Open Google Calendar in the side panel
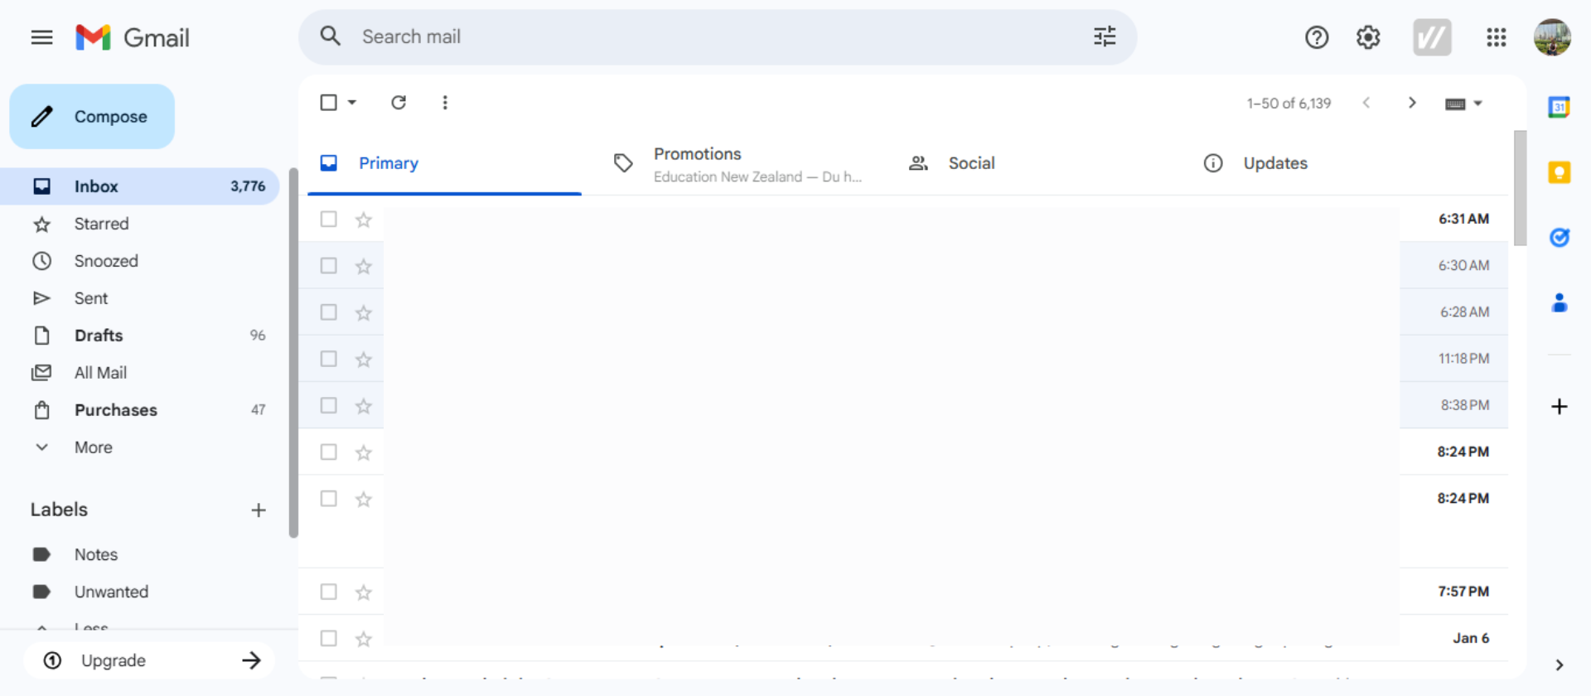Viewport: 1591px width, 696px height. point(1559,107)
